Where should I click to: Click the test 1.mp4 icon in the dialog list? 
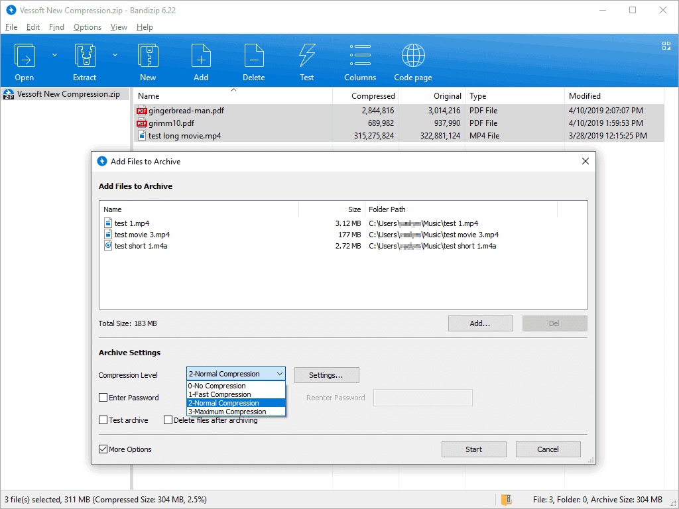point(108,223)
